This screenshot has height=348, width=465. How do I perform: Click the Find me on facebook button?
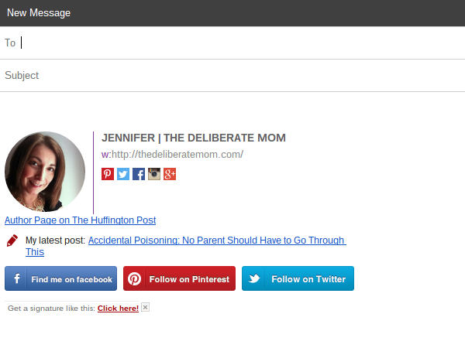(x=60, y=278)
